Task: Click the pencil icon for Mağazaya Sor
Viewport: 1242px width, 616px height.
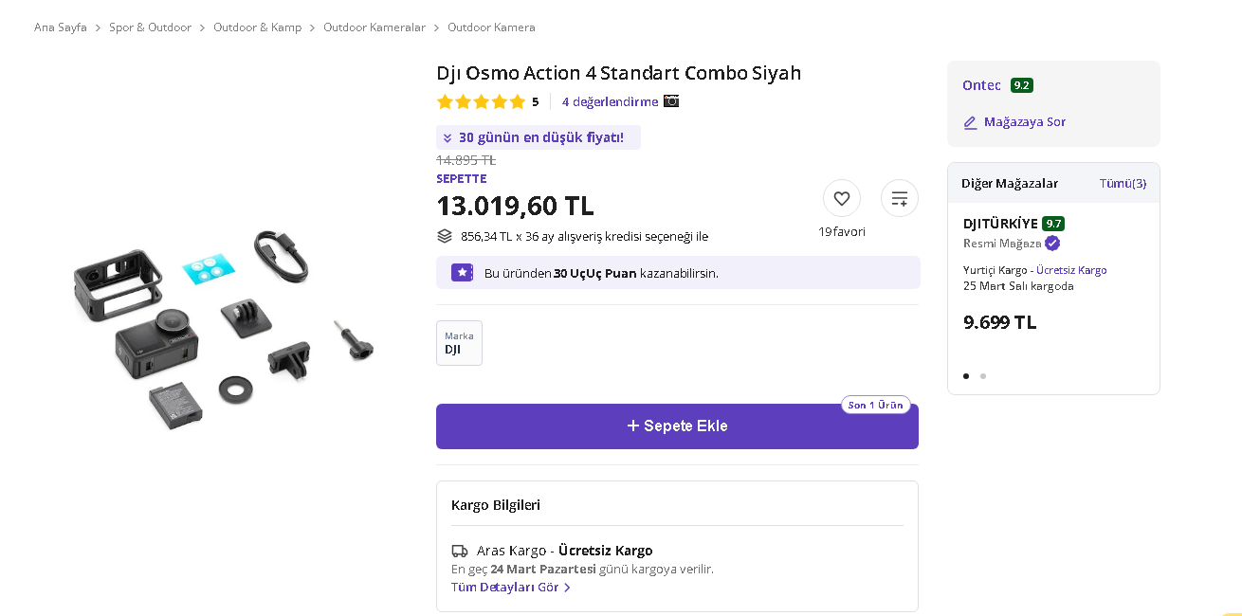Action: [970, 122]
